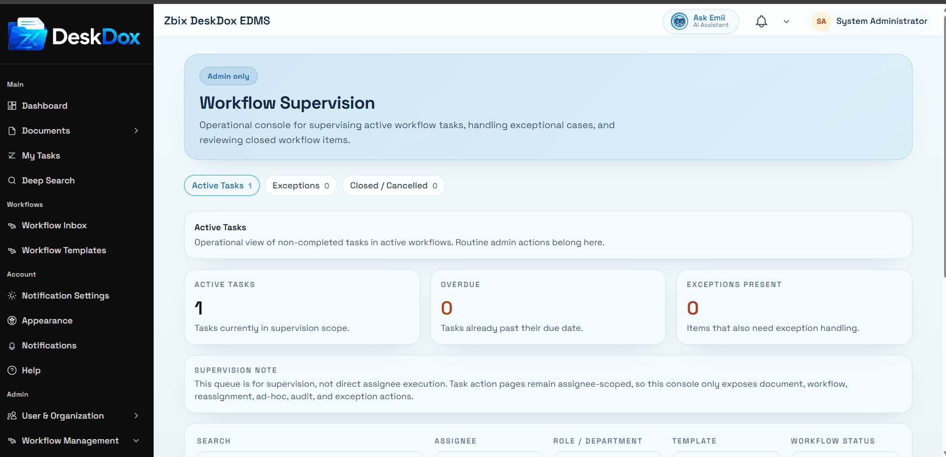Click the Dashboard grid icon
The image size is (946, 457).
(12, 106)
